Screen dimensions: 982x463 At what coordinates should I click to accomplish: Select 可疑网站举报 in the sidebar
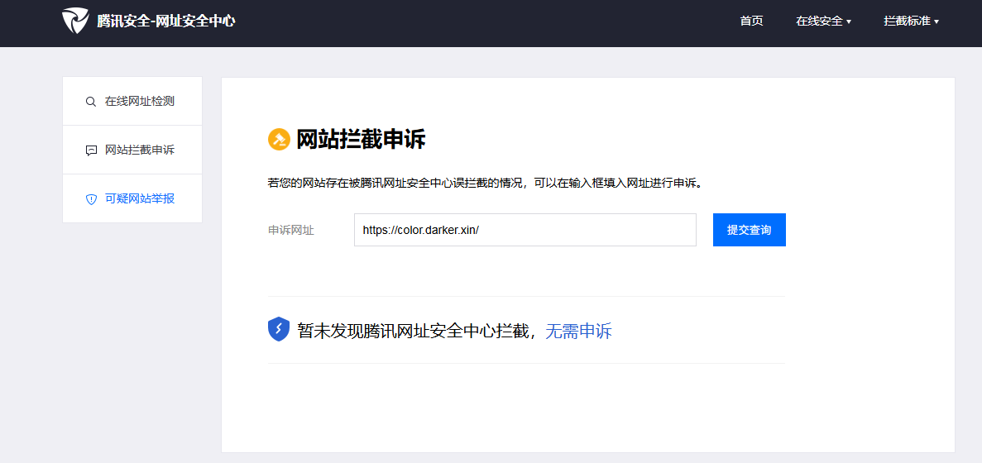132,199
